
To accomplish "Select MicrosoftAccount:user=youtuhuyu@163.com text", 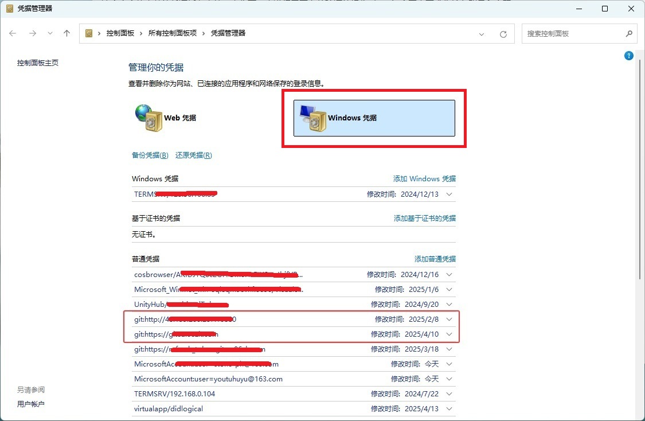I will tap(208, 379).
